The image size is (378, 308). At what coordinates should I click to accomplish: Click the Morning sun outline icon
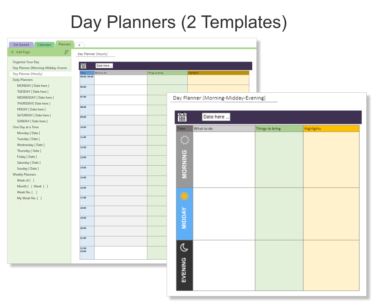click(185, 140)
